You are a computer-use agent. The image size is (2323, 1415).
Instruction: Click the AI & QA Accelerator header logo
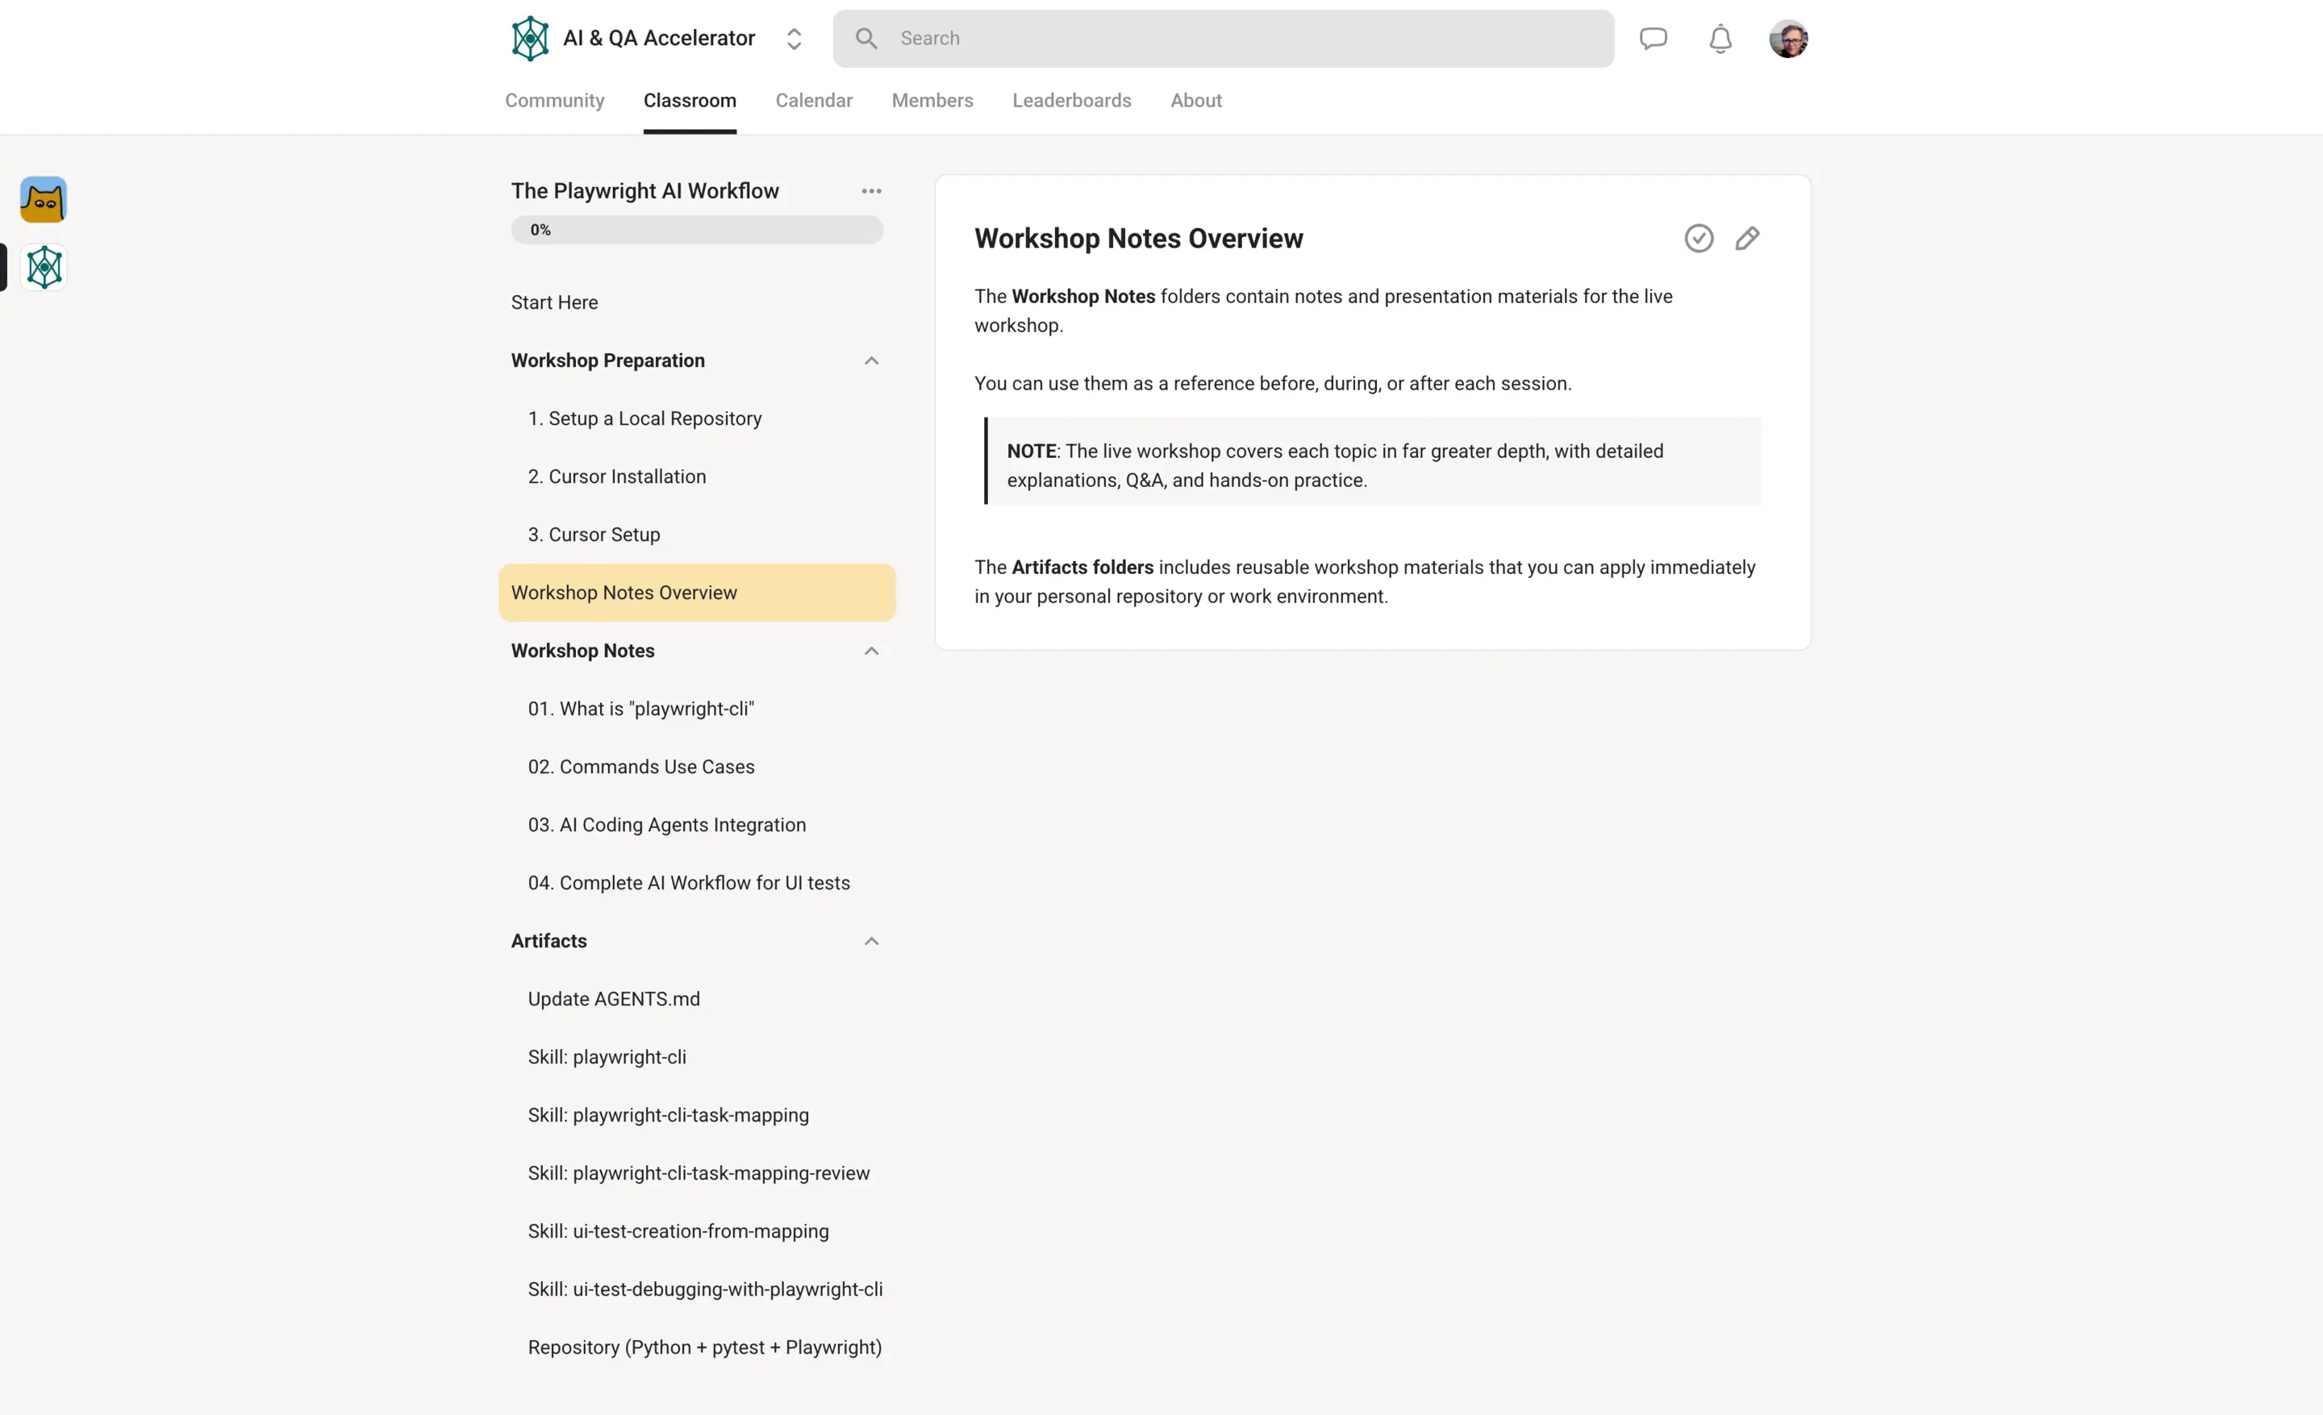(530, 39)
